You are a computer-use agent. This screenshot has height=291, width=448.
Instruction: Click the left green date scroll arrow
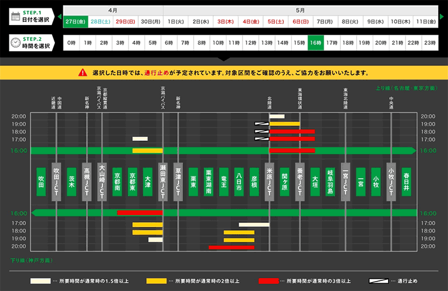click(60, 17)
